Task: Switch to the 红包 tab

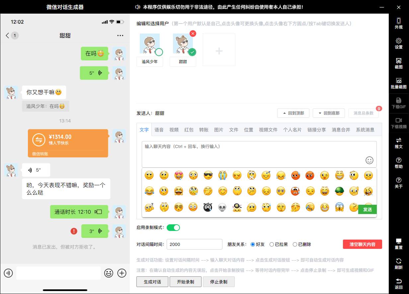Action: click(x=189, y=130)
